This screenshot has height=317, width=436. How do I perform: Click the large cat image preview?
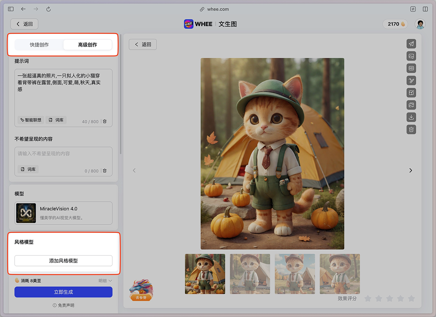[x=272, y=154]
